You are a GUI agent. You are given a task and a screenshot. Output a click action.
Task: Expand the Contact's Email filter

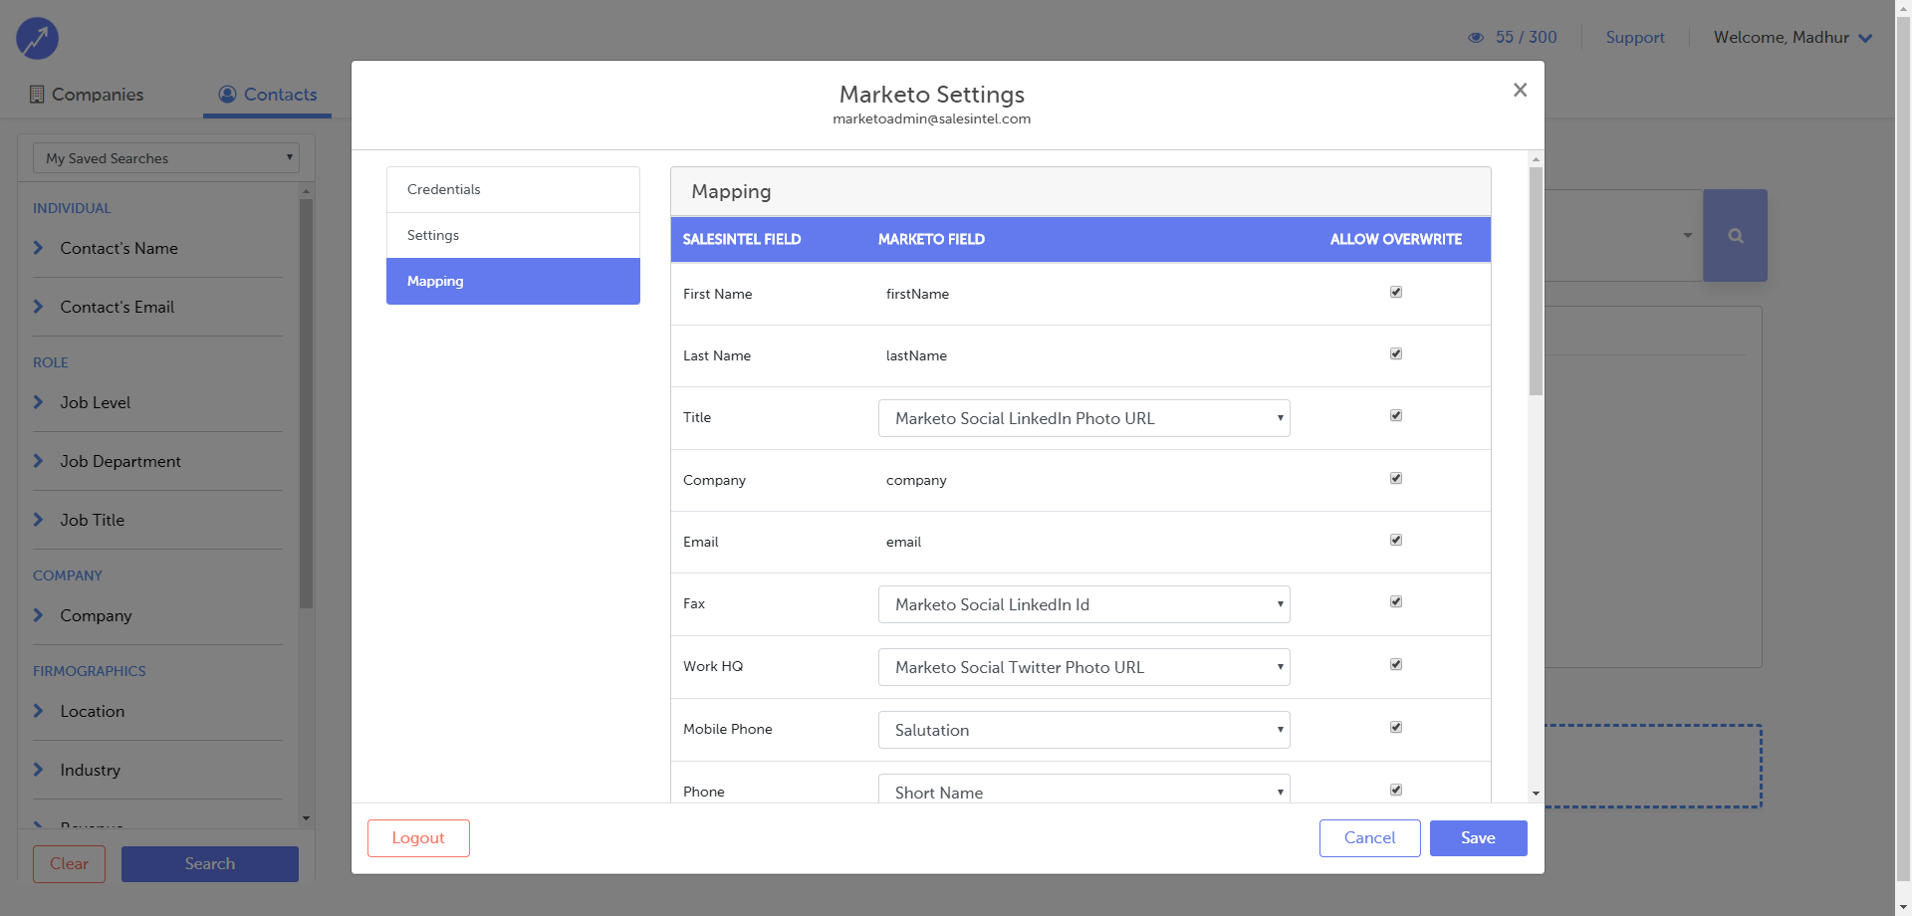coord(157,307)
